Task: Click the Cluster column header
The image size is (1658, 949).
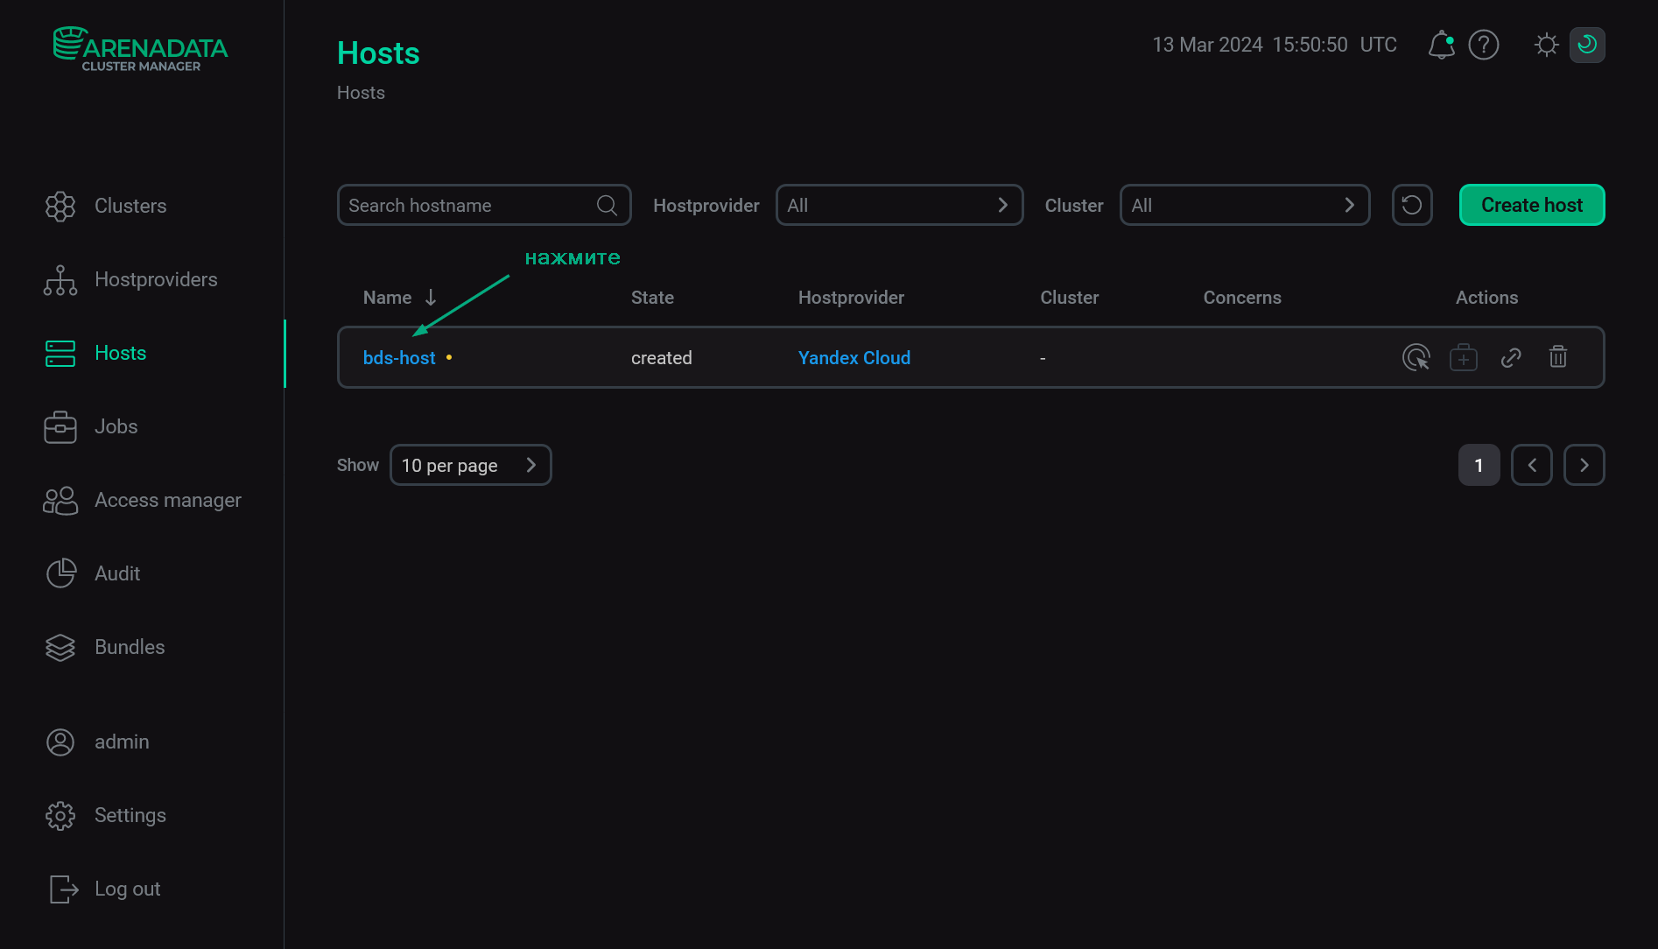Action: (x=1069, y=298)
